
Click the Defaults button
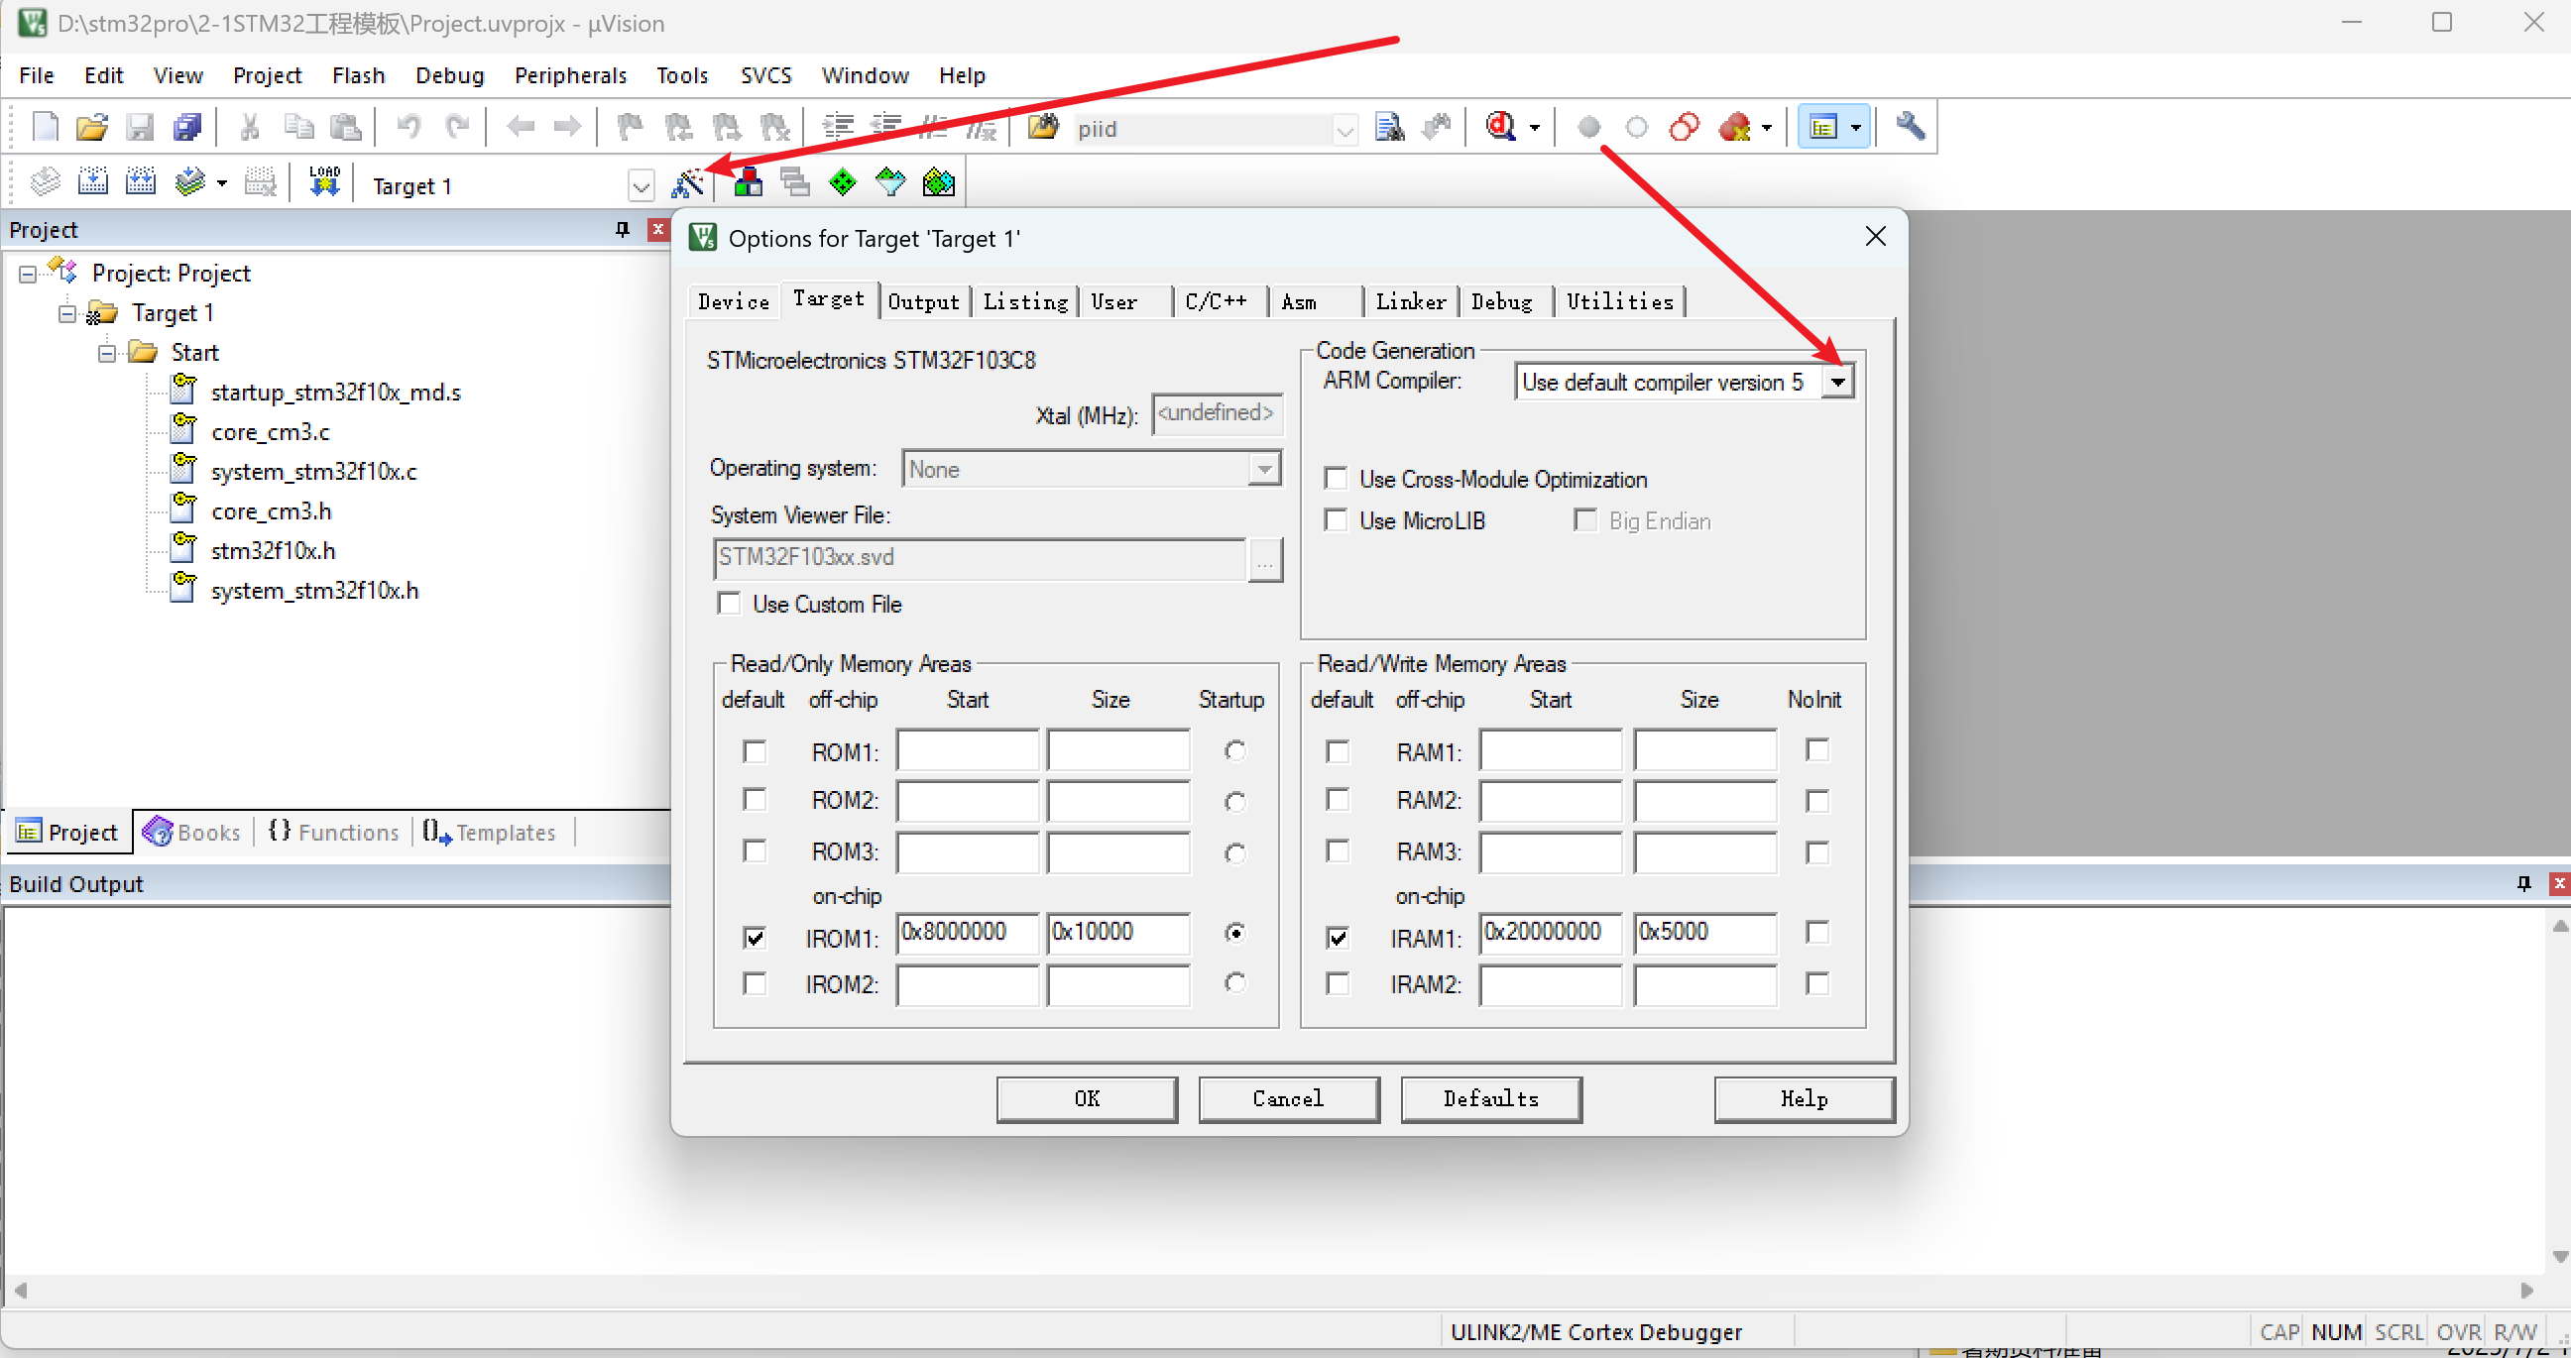1491,1099
